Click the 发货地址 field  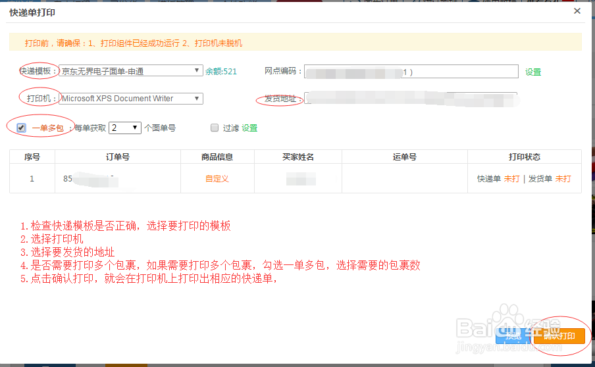[411, 98]
